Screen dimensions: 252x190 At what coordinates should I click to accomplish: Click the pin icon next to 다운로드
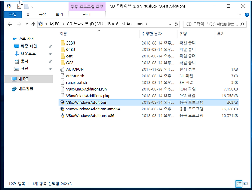coord(50,54)
